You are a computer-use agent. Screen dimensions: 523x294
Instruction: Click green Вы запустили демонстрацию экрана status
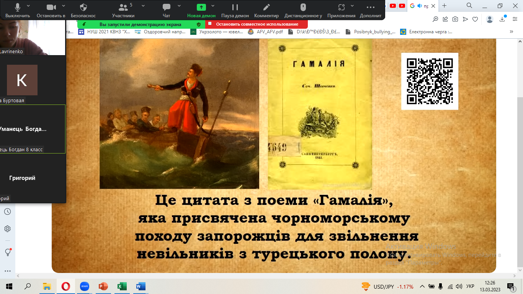point(141,24)
